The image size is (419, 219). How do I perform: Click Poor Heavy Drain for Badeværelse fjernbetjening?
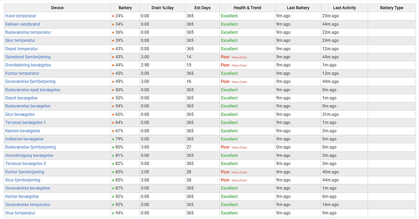(x=234, y=147)
